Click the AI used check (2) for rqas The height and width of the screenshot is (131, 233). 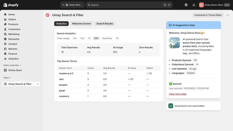pyautogui.click(x=130, y=79)
